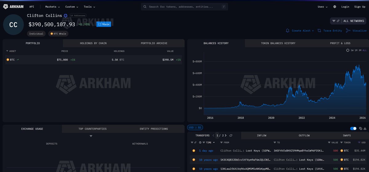369x172 pixels.
Task: Open the language globe icon
Action: tap(335, 7)
